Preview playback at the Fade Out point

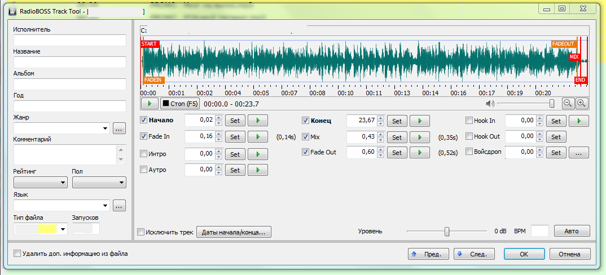tap(420, 153)
